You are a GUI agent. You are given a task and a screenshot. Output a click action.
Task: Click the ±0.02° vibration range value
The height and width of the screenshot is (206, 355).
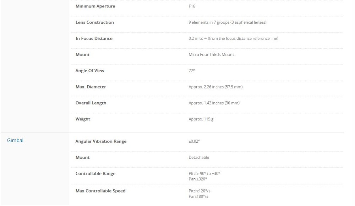click(194, 141)
